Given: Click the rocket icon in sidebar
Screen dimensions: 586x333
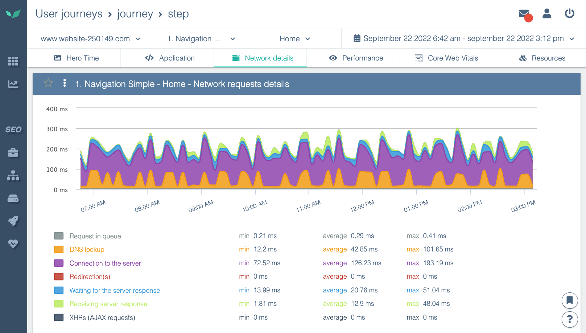Looking at the screenshot, I should (x=13, y=221).
